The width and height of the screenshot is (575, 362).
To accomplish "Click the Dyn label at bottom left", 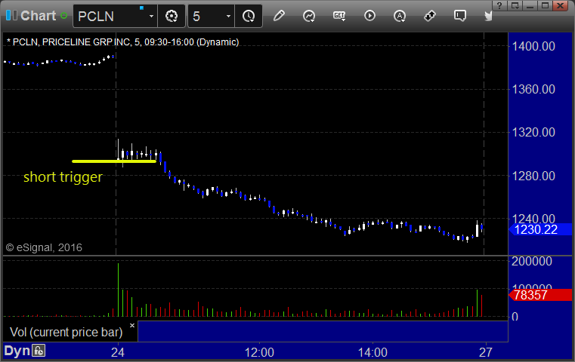I will pos(17,351).
